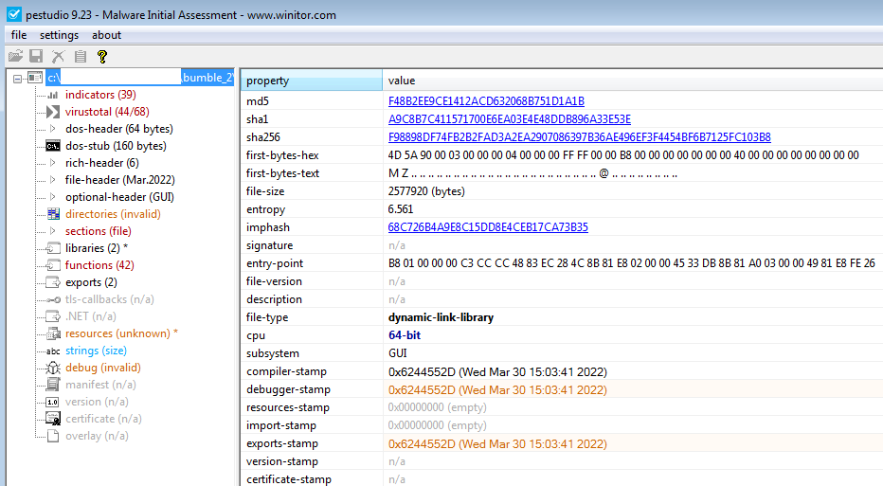The image size is (883, 486).
Task: Click the dos-stub console icon
Action: (53, 146)
